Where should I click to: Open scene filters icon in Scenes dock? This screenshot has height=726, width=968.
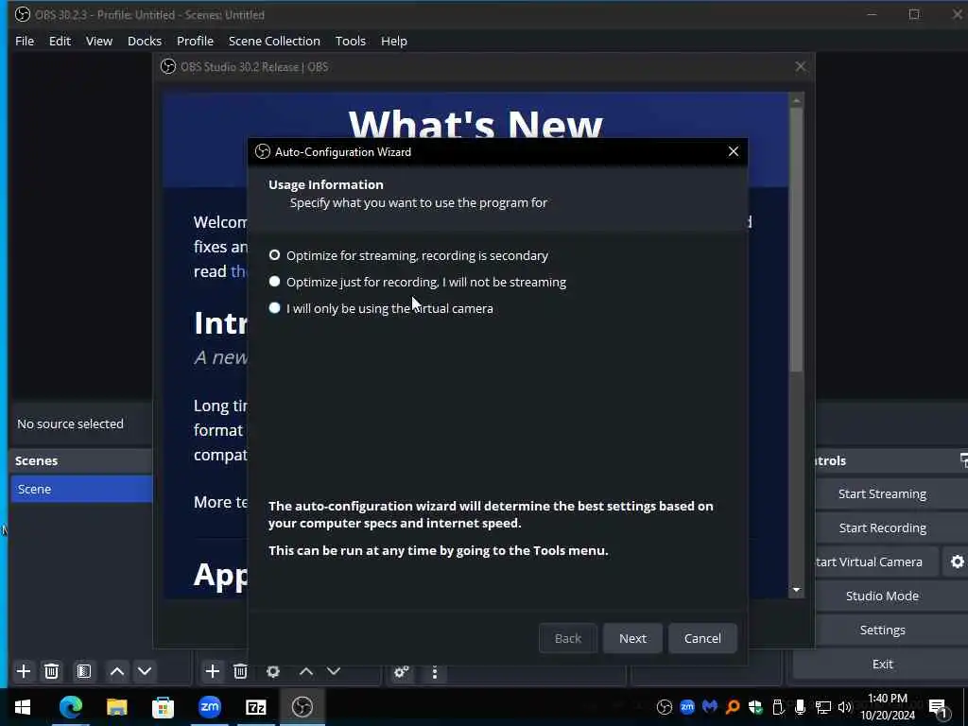(84, 671)
